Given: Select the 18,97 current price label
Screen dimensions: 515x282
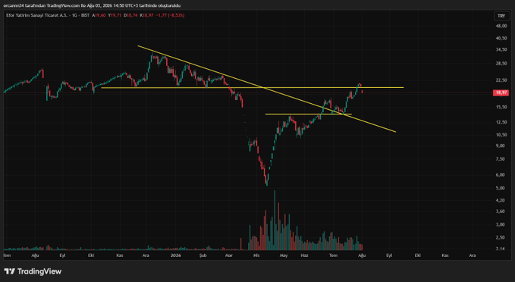Looking at the screenshot, I should pyautogui.click(x=501, y=93).
